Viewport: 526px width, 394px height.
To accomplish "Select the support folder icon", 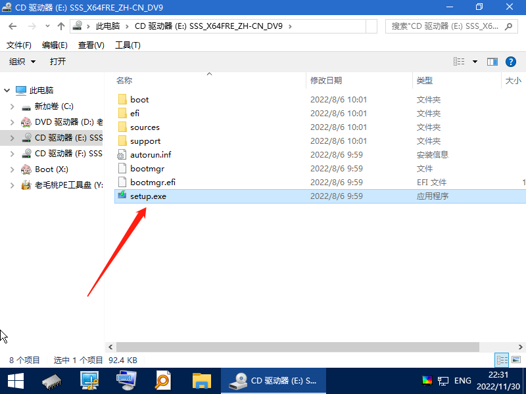I will point(122,141).
